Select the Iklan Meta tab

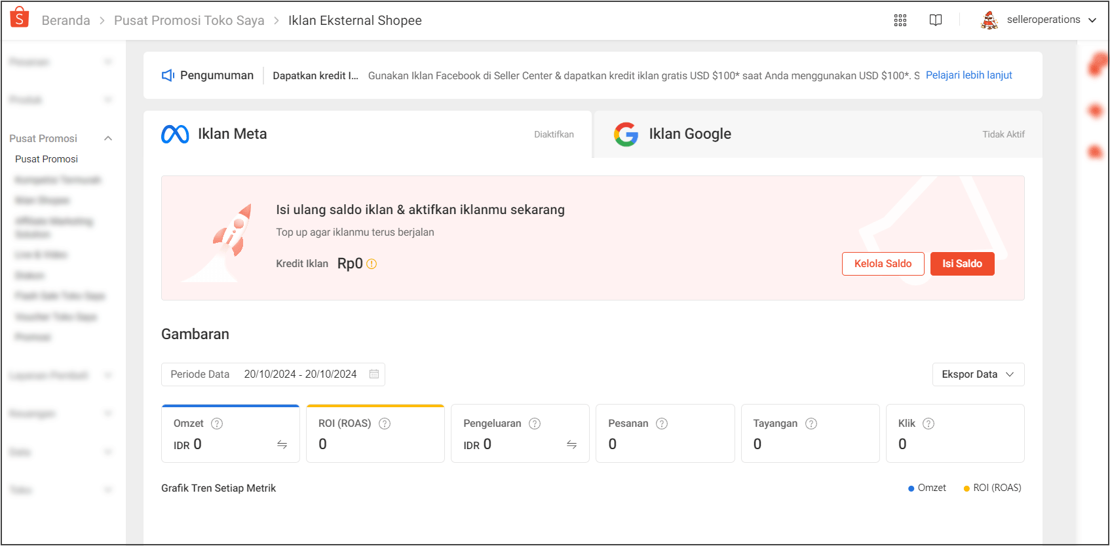[232, 134]
